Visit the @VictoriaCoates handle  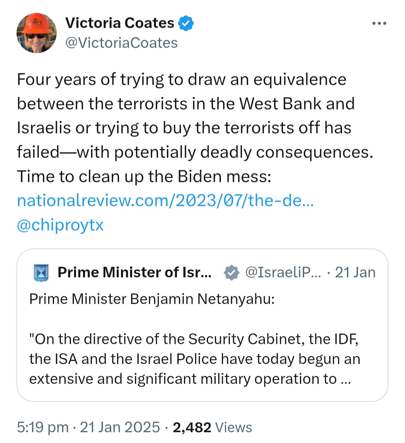[121, 43]
